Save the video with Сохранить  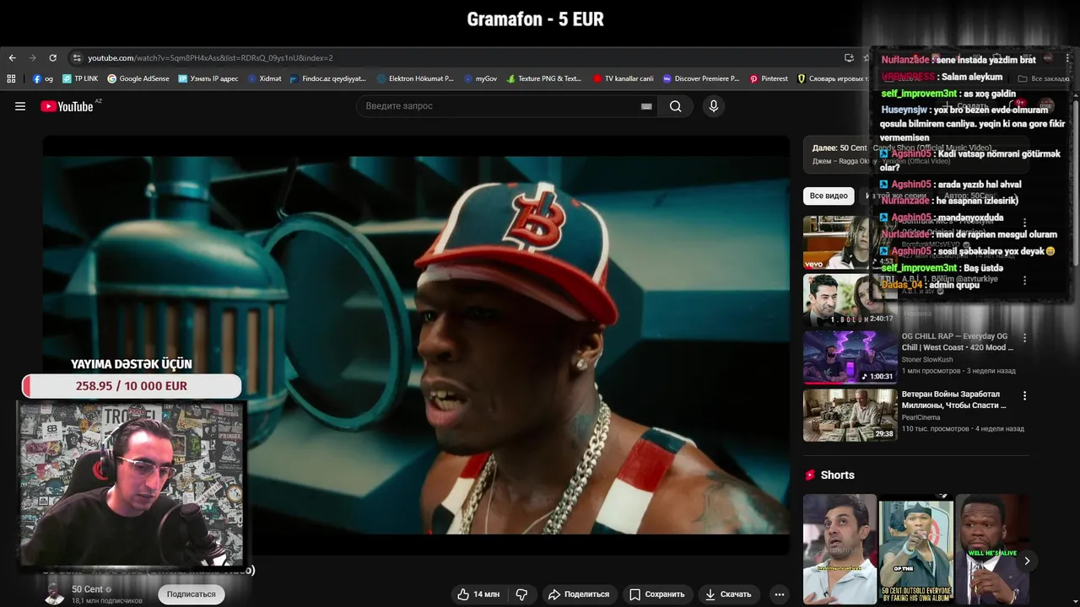point(656,594)
